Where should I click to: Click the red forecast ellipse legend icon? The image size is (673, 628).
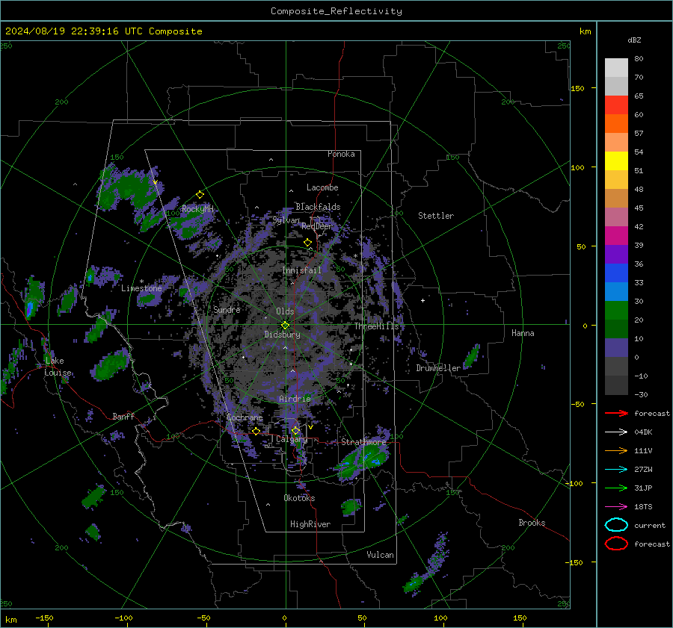[616, 544]
